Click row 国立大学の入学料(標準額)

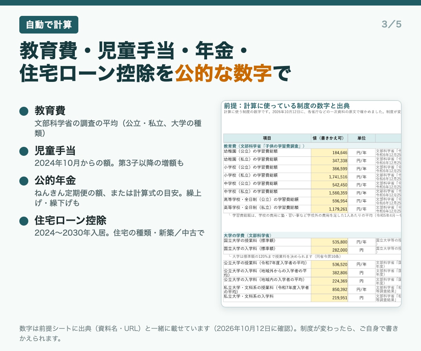[312, 250]
